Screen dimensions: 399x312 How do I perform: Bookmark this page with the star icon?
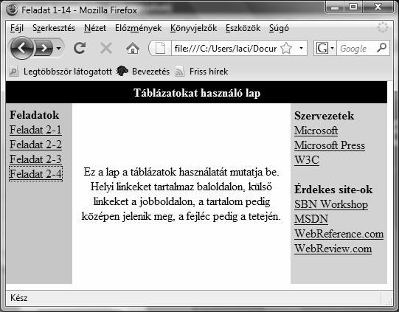pos(286,48)
